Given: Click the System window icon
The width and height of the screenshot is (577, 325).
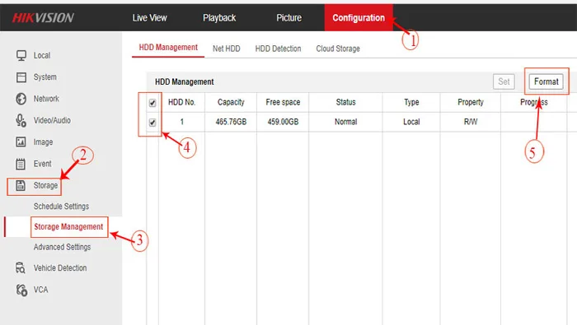Looking at the screenshot, I should (21, 77).
